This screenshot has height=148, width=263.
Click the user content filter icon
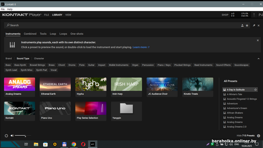tap(242, 26)
